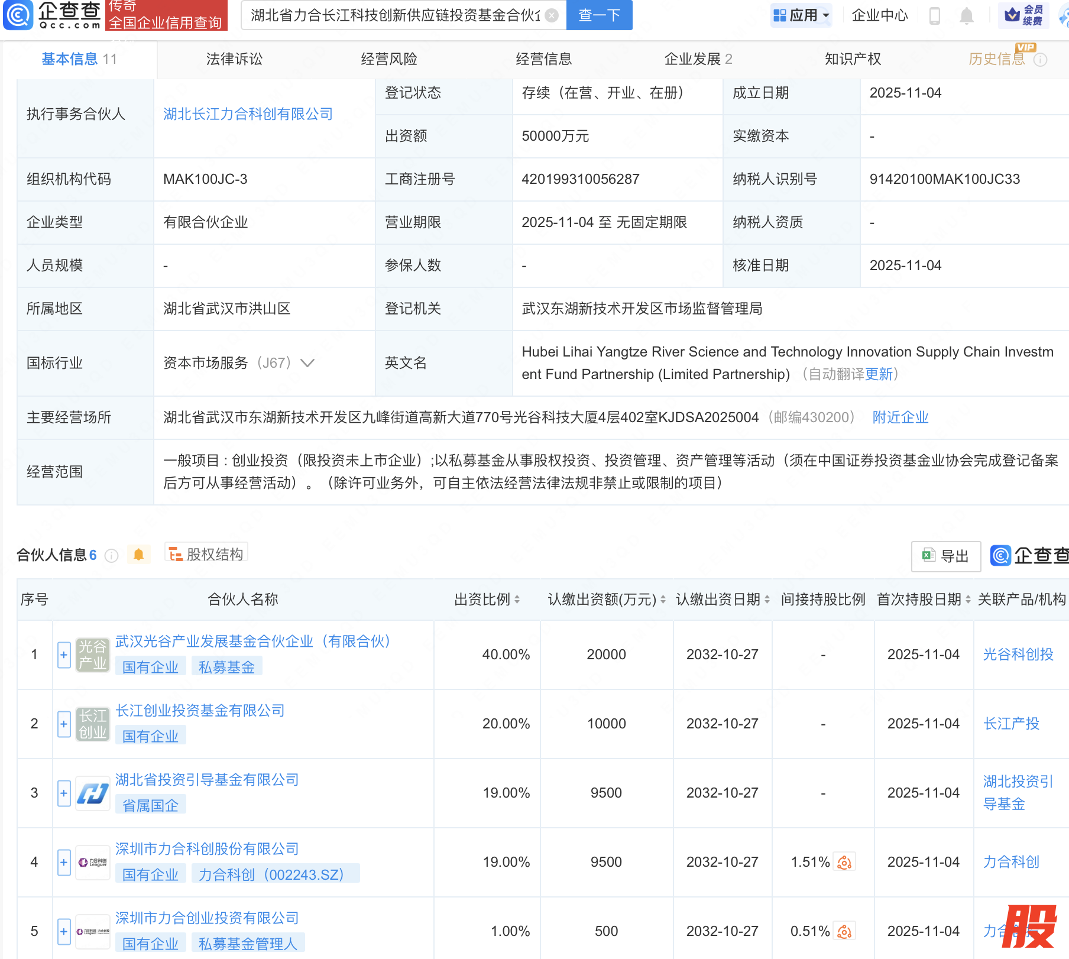1069x959 pixels.
Task: Click the partner info alert bell icon
Action: point(138,555)
